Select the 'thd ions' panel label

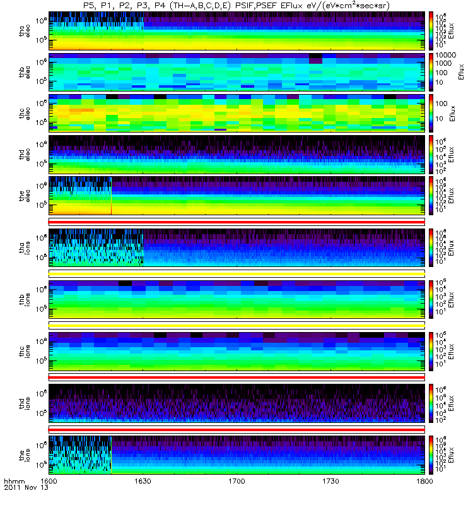(x=25, y=403)
